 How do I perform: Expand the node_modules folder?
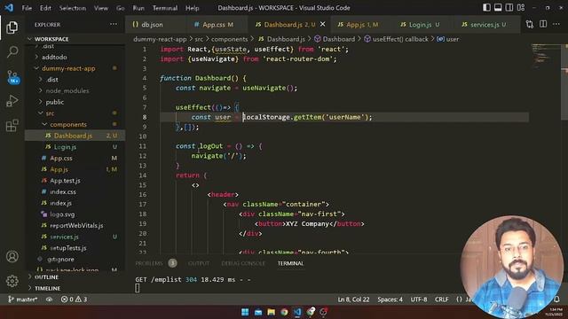point(67,90)
